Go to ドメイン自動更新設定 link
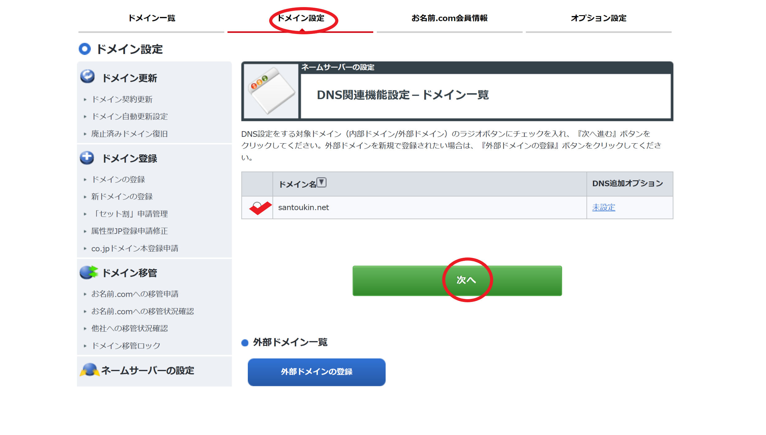Viewport: 766px width, 435px height. [129, 116]
